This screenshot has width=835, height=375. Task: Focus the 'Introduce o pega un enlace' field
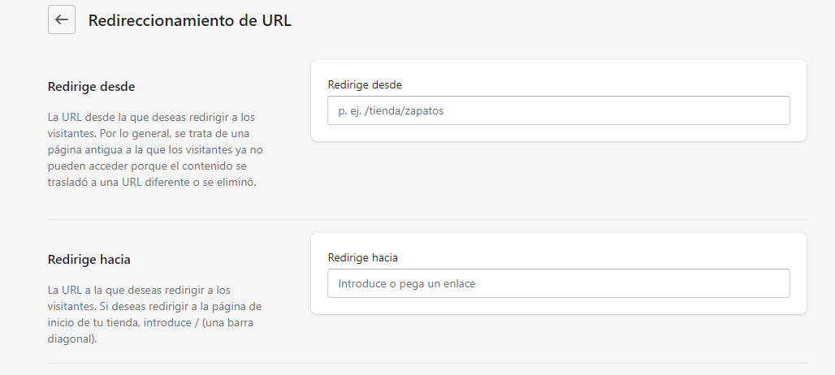[x=487, y=283]
